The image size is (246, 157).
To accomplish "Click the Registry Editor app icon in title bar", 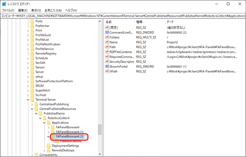I will 4,4.
